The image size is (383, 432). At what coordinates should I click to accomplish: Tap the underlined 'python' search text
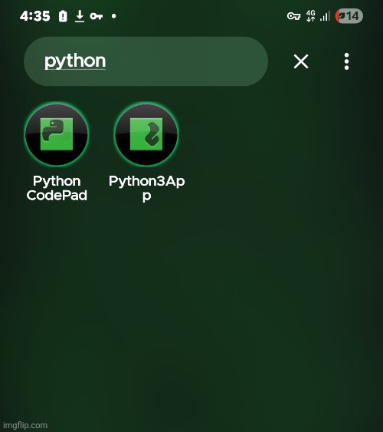pos(75,61)
